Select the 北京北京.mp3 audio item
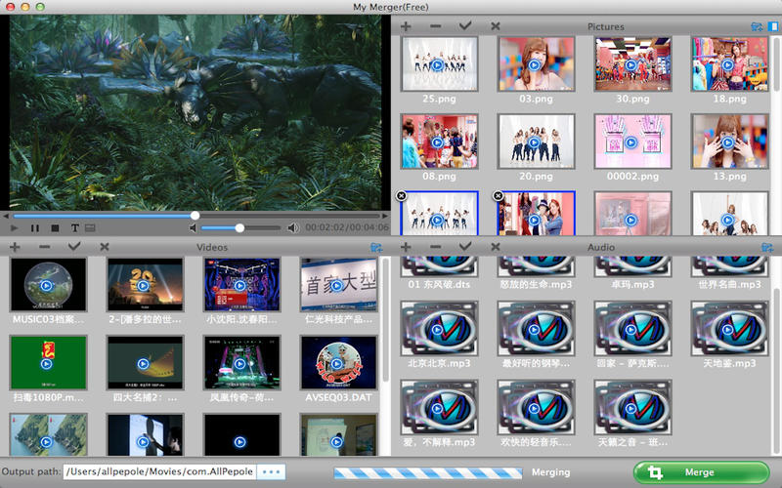The width and height of the screenshot is (782, 488). point(439,328)
